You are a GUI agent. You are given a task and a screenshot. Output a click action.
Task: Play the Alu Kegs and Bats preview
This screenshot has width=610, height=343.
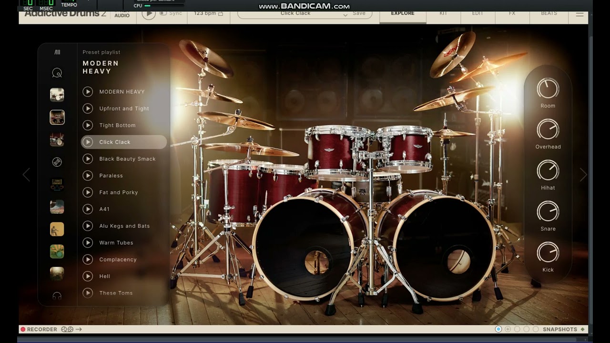(x=88, y=226)
